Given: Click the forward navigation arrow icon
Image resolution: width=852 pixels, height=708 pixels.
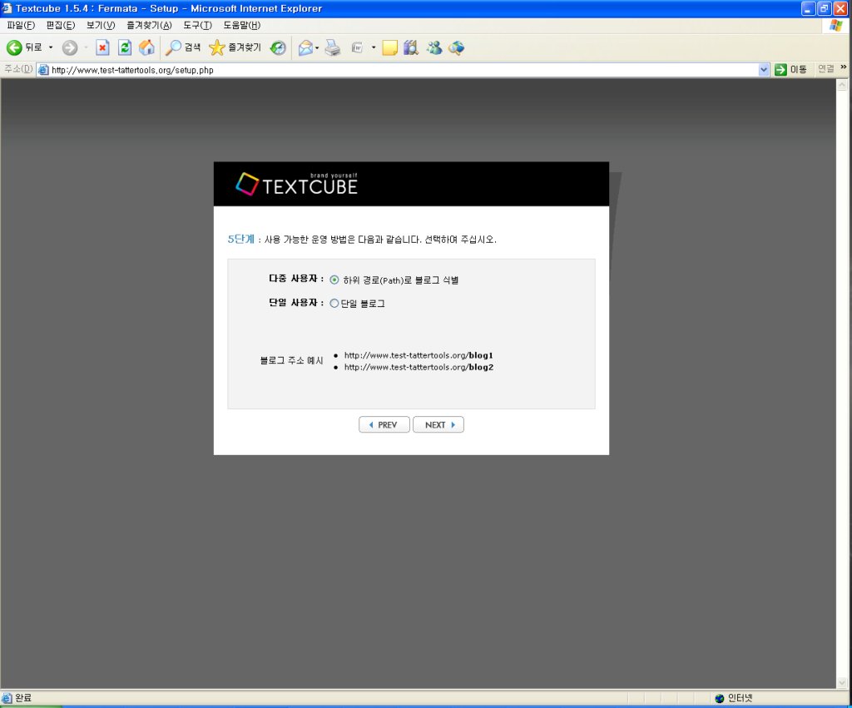Looking at the screenshot, I should 70,47.
